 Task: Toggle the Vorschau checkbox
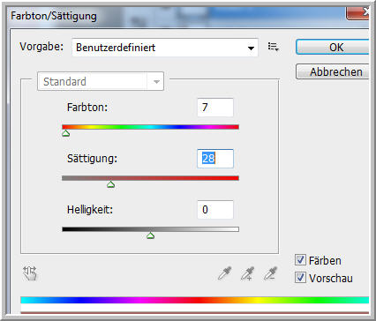click(x=300, y=278)
